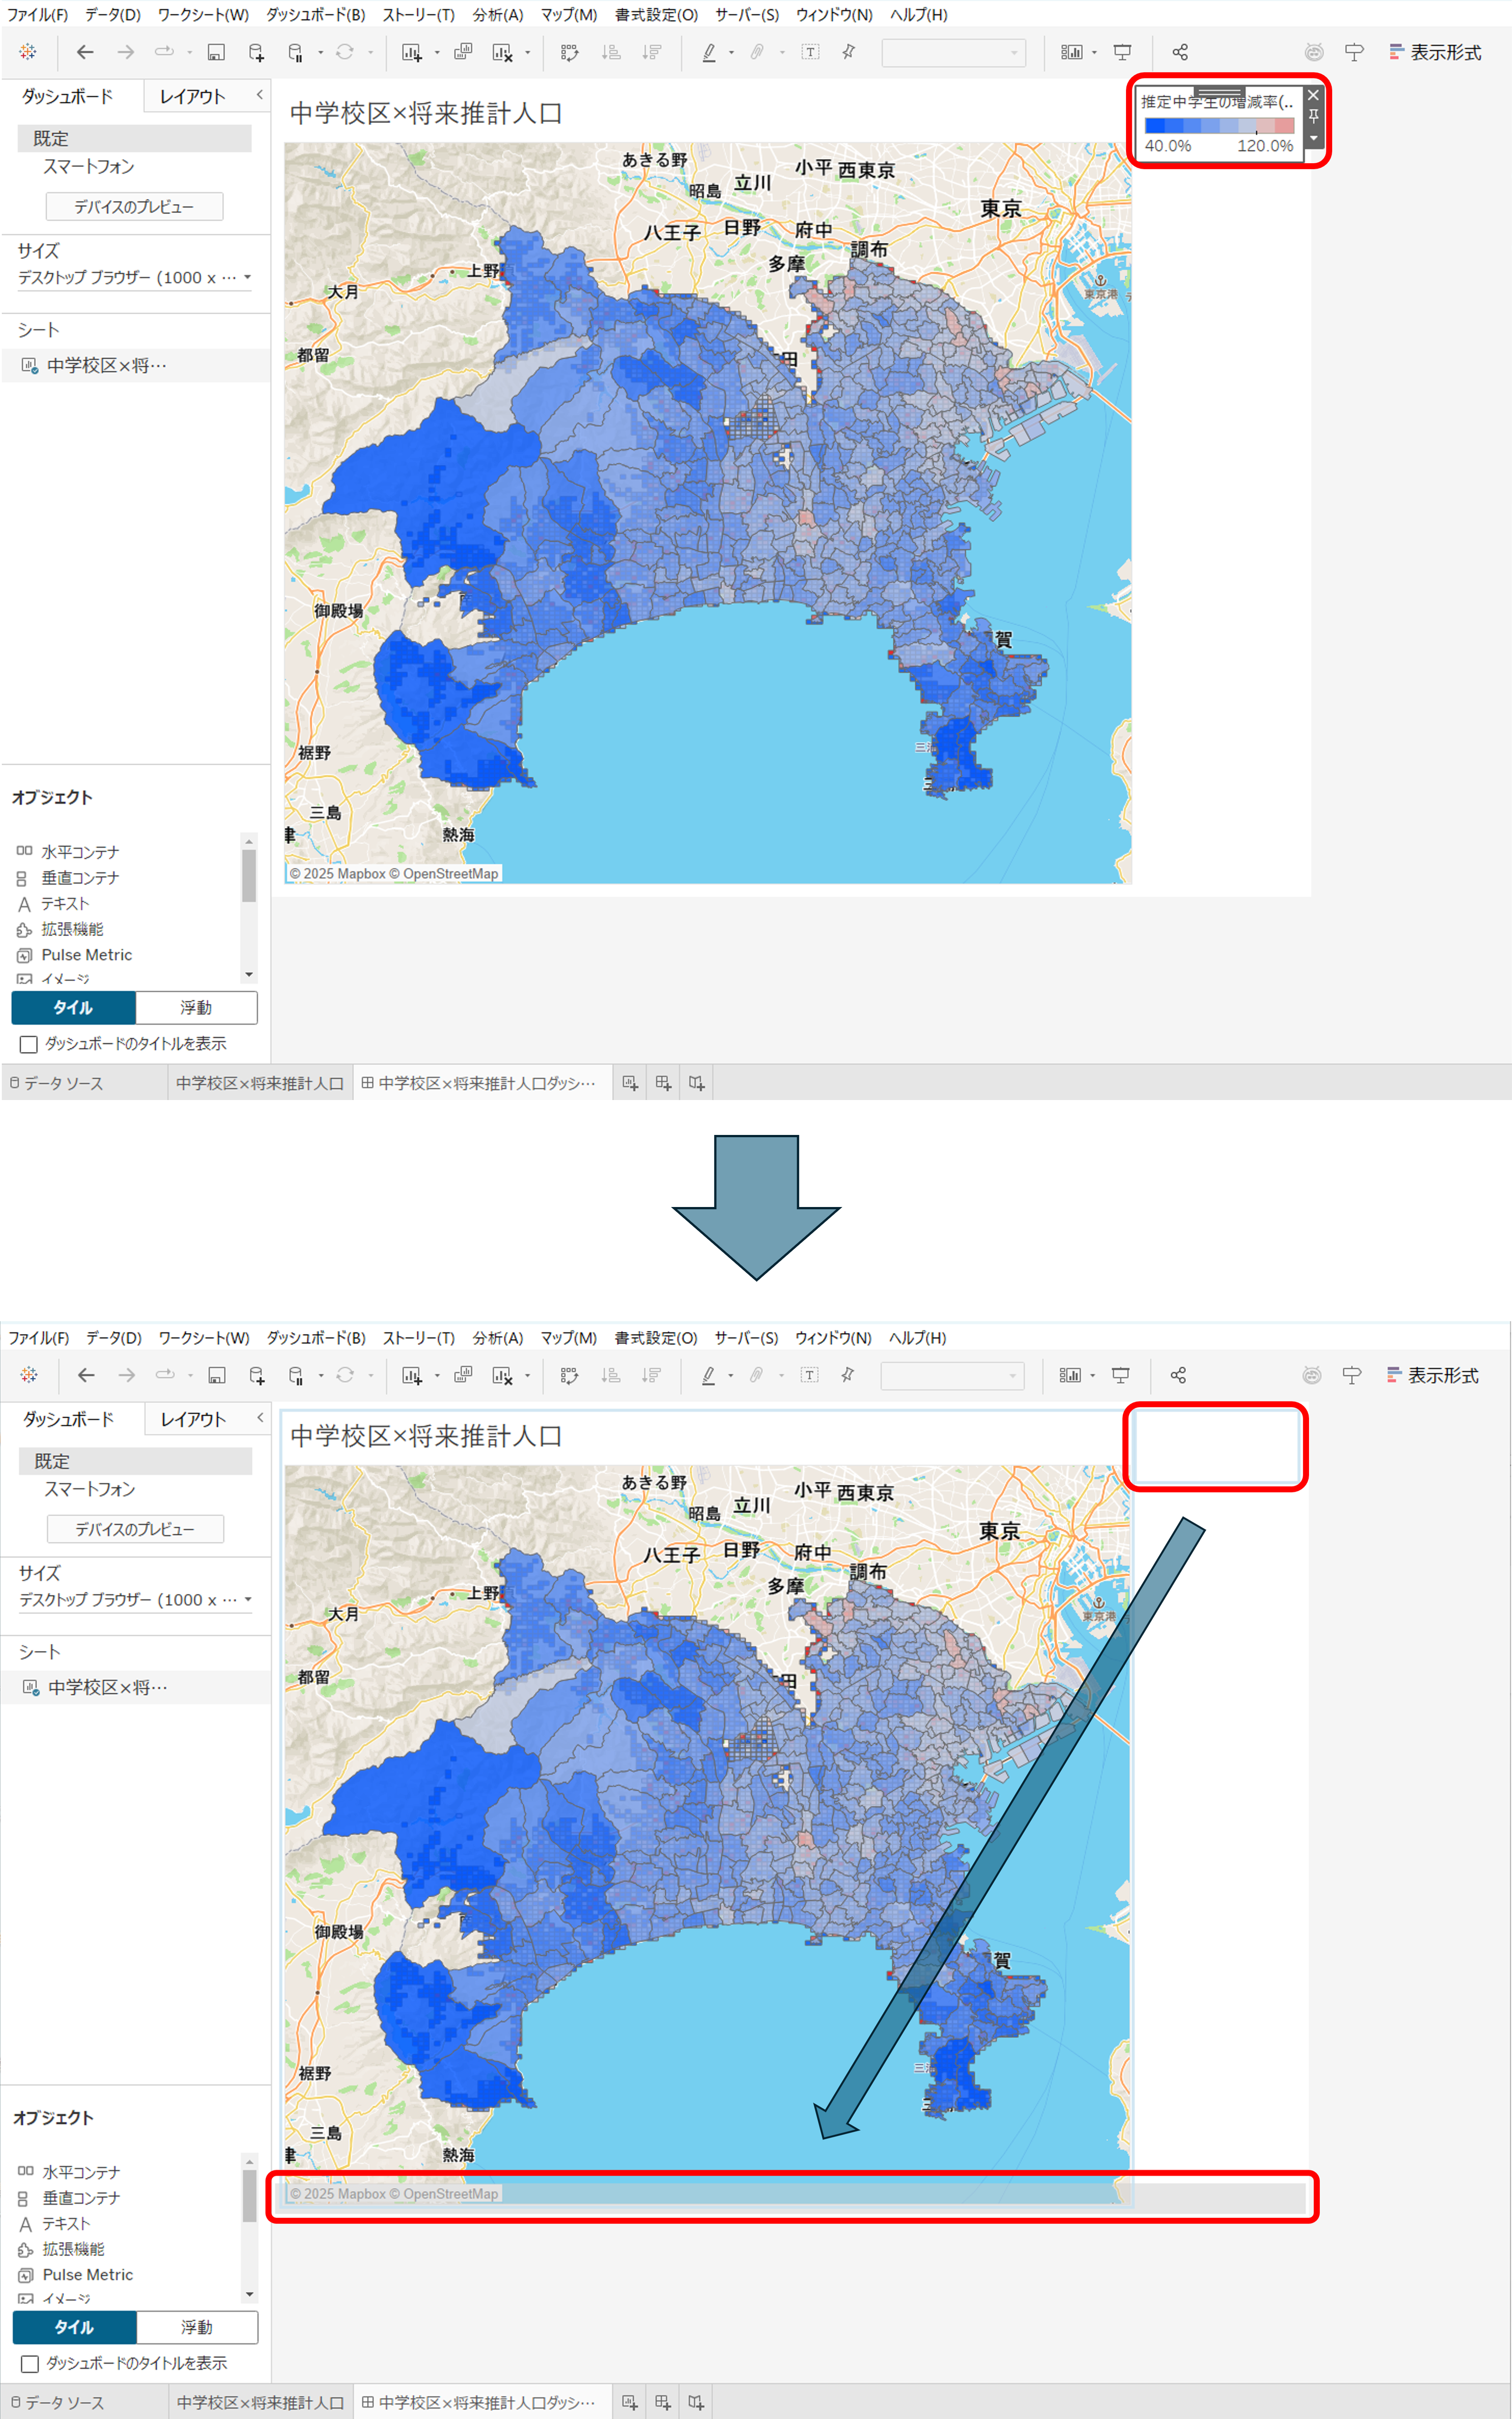Open the size dropdown in lower window
The height and width of the screenshot is (2419, 1512).
[x=136, y=1599]
